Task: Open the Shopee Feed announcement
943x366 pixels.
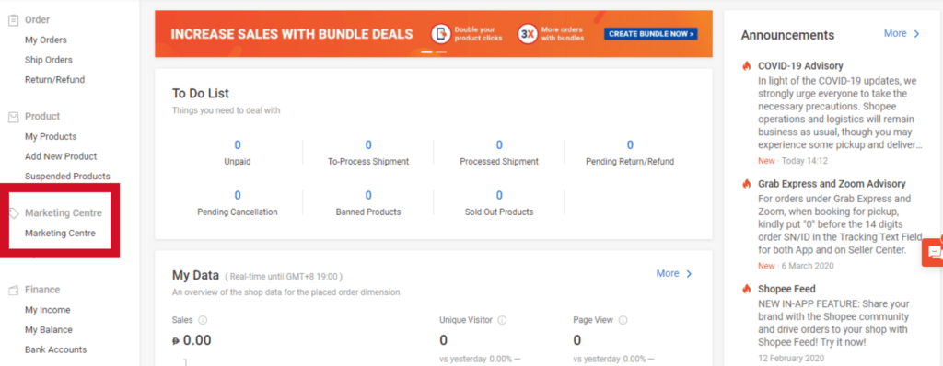Action: (x=786, y=289)
